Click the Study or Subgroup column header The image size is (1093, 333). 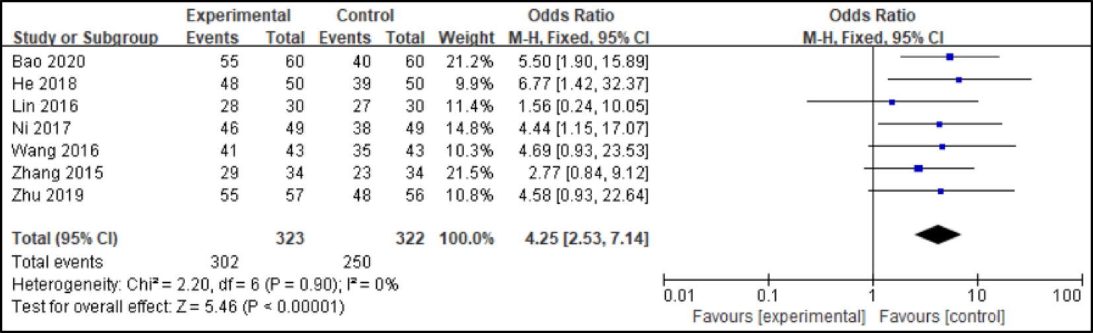click(x=85, y=38)
